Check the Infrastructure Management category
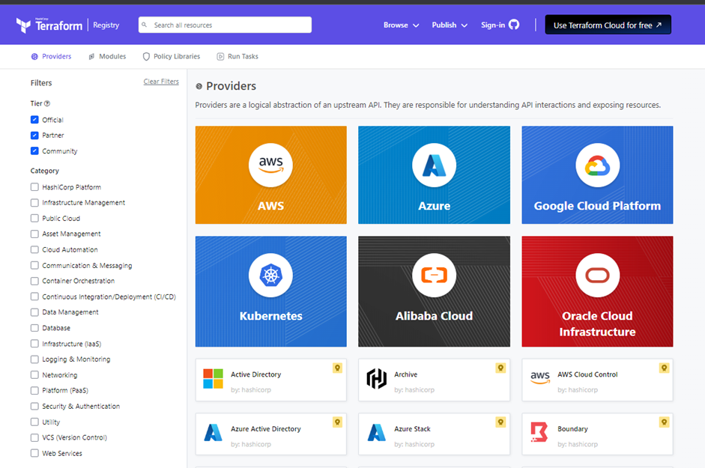705x468 pixels. tap(34, 203)
